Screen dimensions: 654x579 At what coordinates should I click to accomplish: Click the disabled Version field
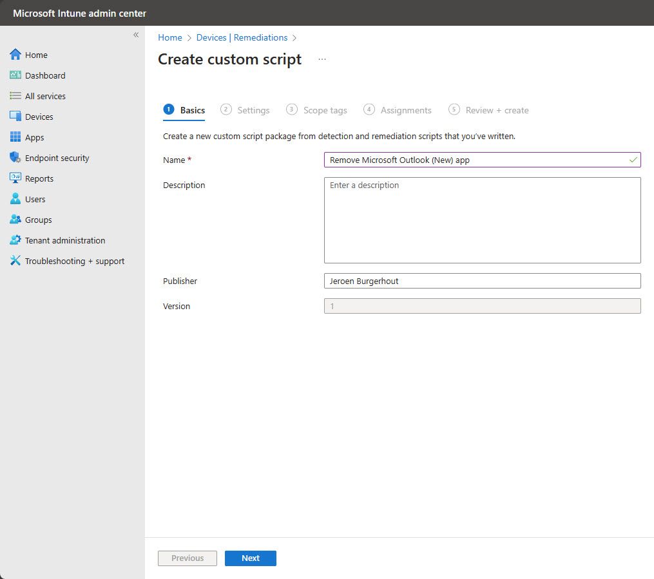[x=483, y=306]
